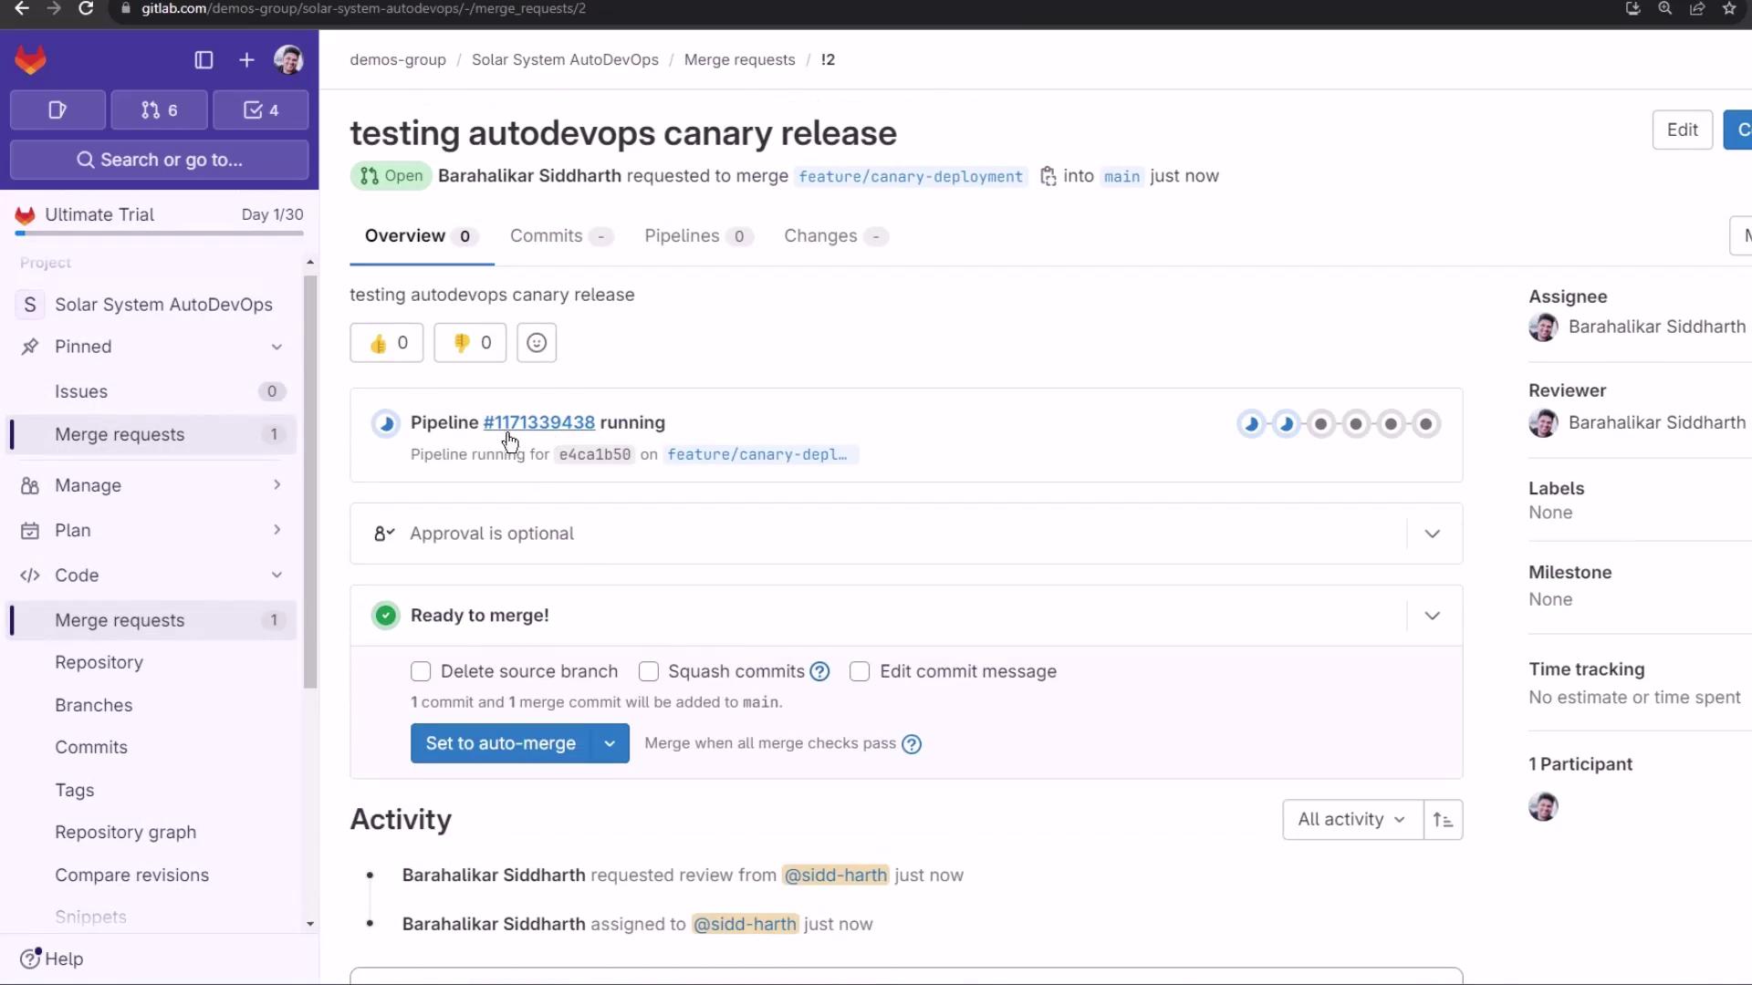Tick the Edit commit message checkbox
Screen dimensions: 1752x985
pyautogui.click(x=860, y=672)
